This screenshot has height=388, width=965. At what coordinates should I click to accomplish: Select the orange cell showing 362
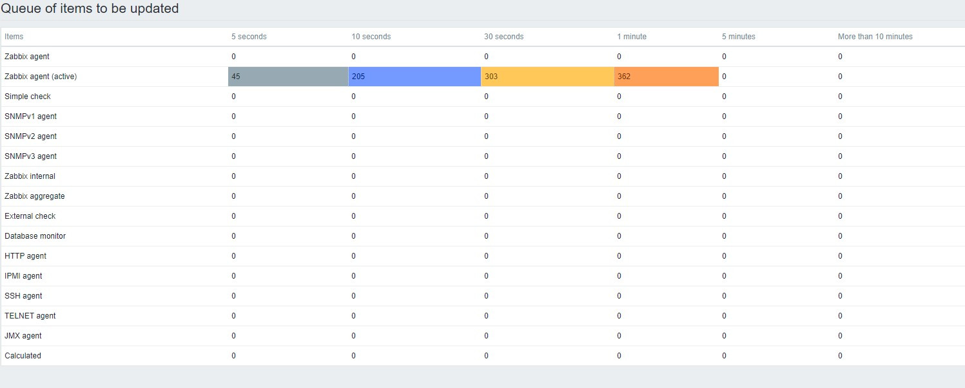tap(666, 77)
